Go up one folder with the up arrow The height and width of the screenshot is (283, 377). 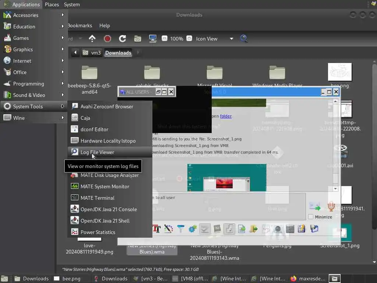(x=92, y=38)
